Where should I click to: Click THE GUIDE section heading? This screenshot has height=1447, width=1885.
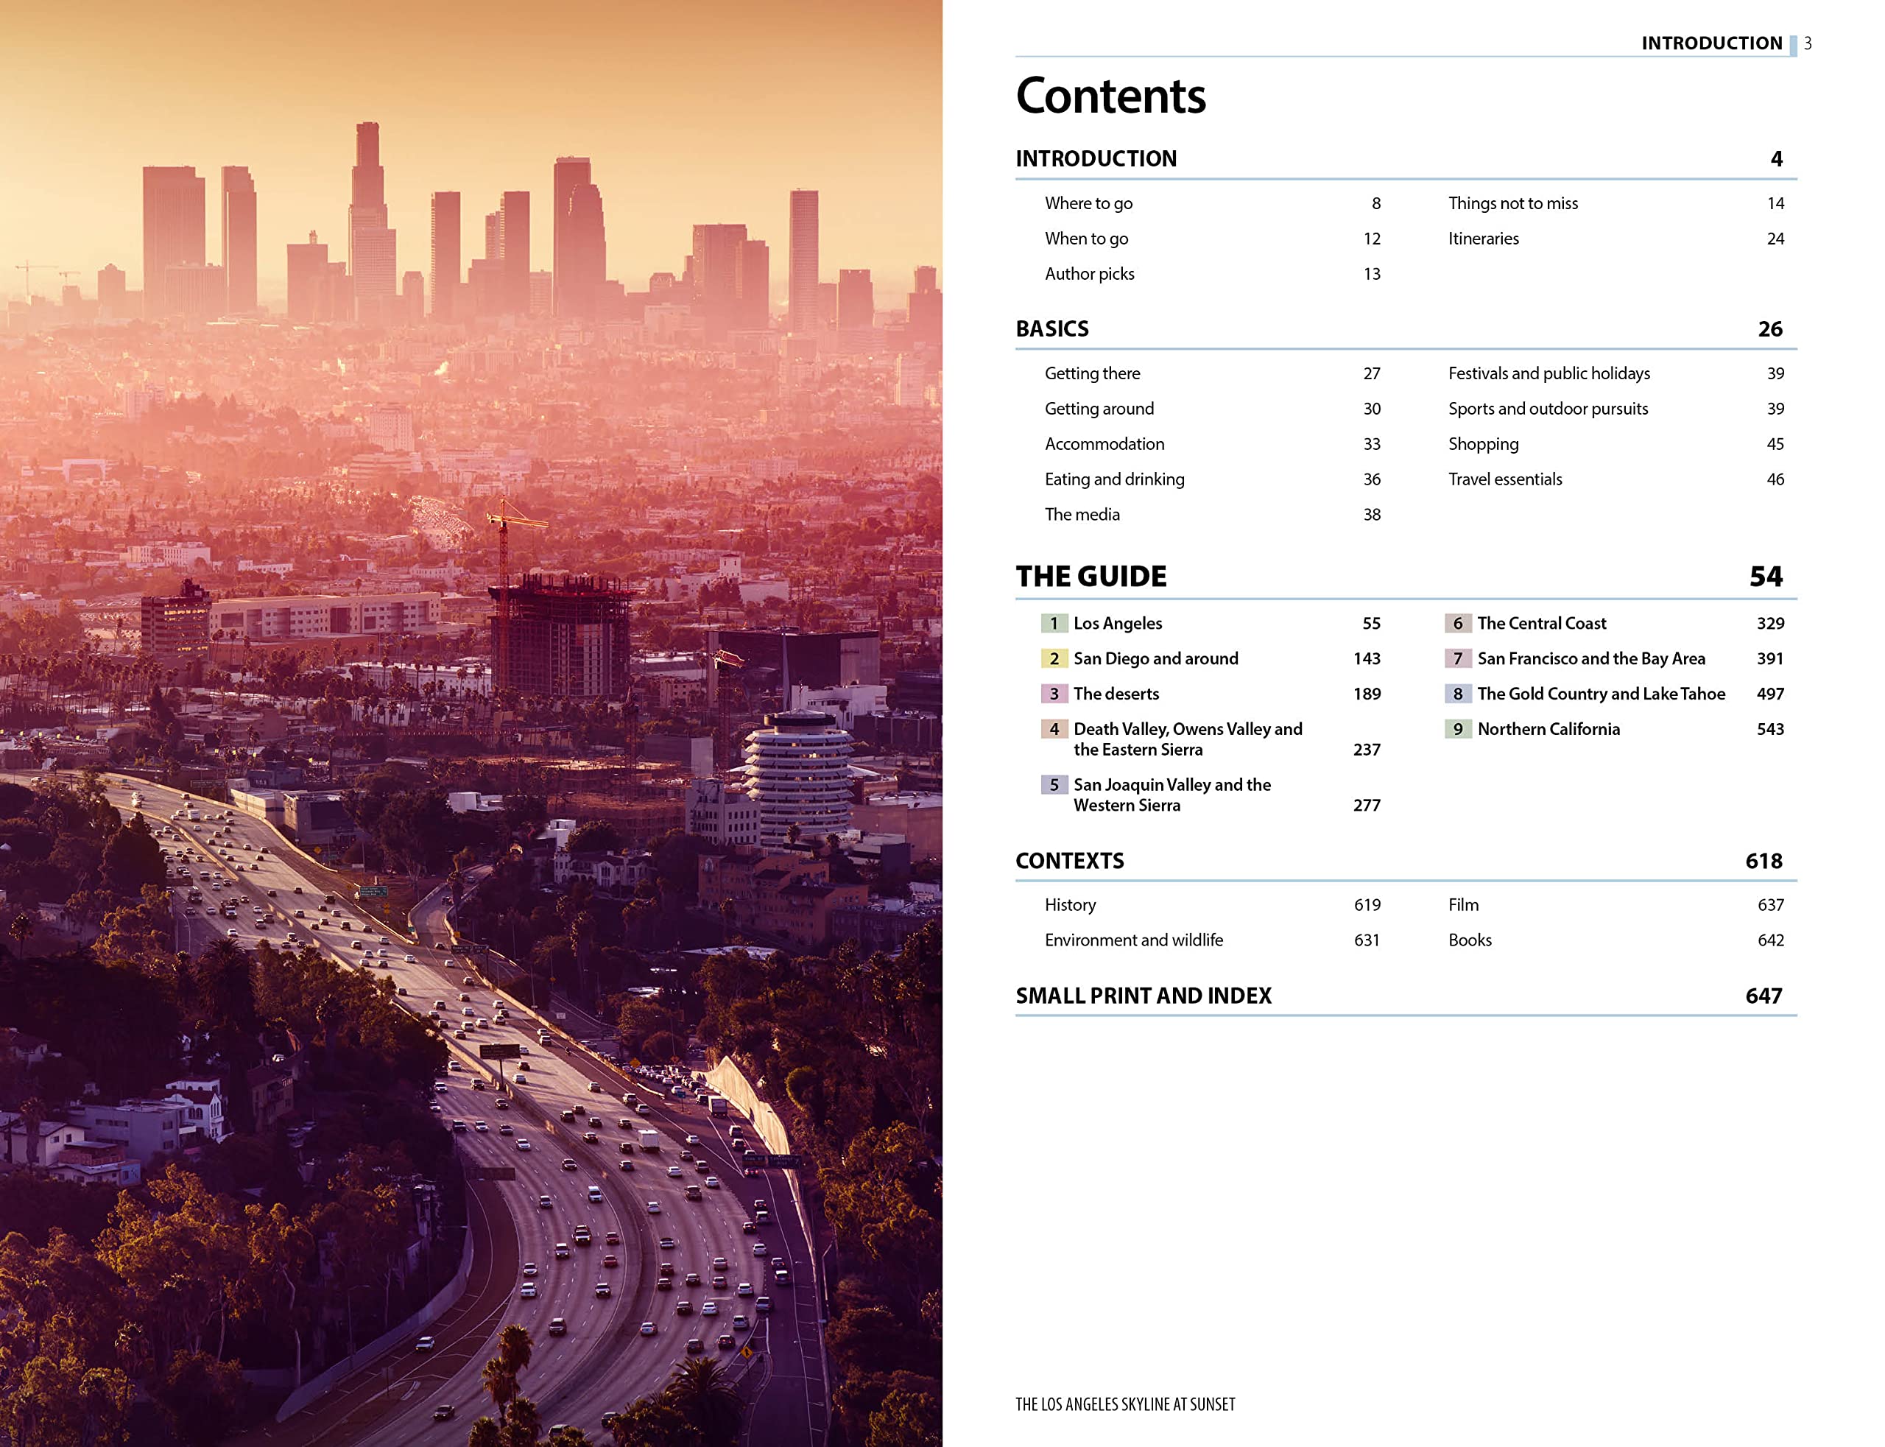tap(1091, 576)
